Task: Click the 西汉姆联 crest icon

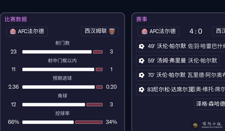Action: point(112,32)
